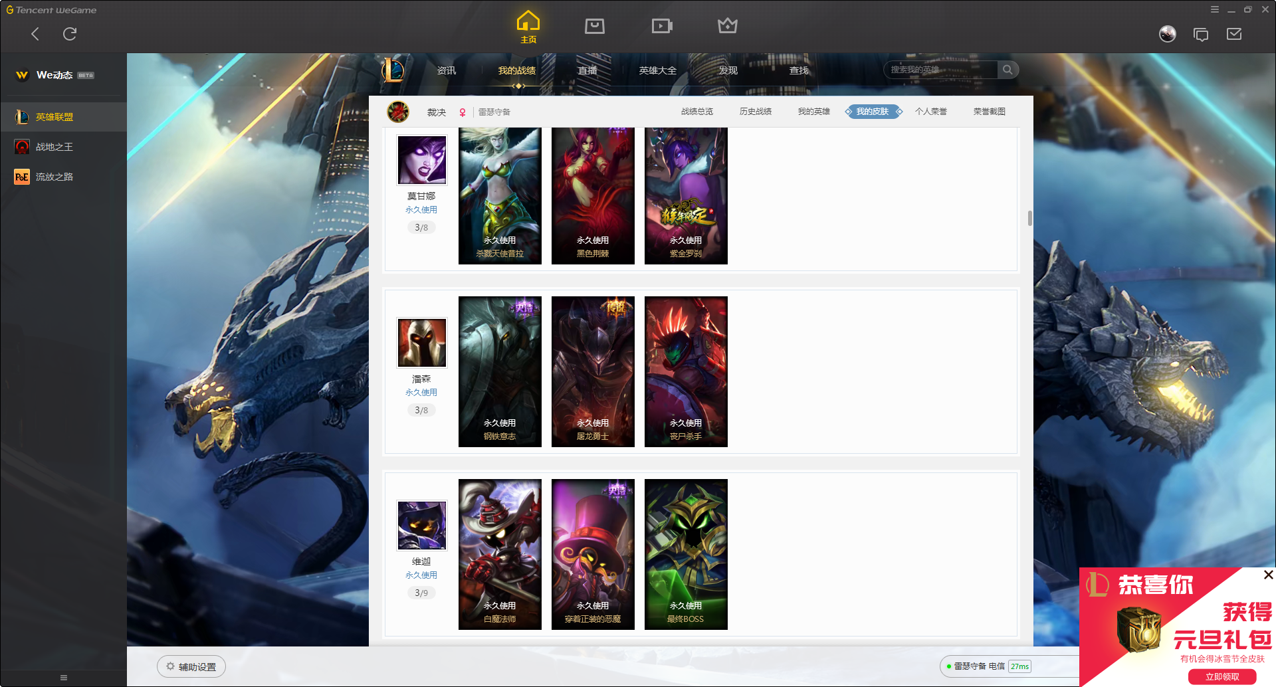Image resolution: width=1276 pixels, height=687 pixels.
Task: Open WeGame hamburger menu icon
Action: [1215, 9]
